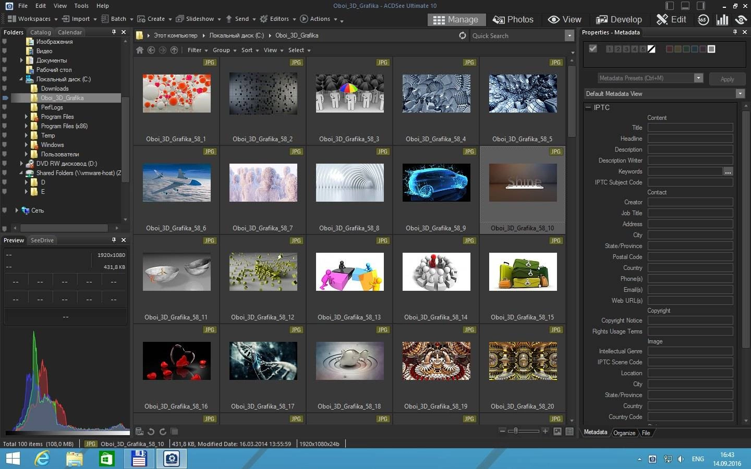The image size is (751, 469).
Task: Set rating 3 in Properties panel
Action: pos(626,49)
